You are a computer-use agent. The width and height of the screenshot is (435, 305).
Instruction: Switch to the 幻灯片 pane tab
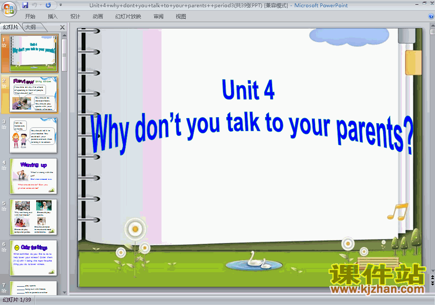(11, 27)
